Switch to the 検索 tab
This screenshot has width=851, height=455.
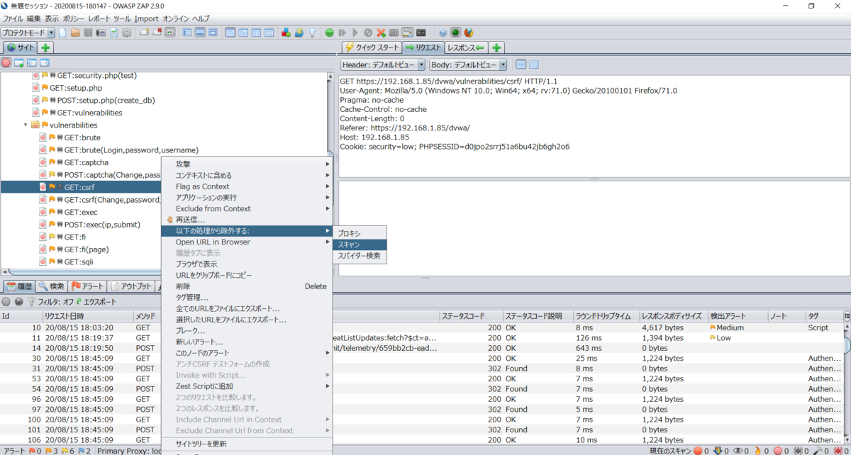pyautogui.click(x=51, y=286)
